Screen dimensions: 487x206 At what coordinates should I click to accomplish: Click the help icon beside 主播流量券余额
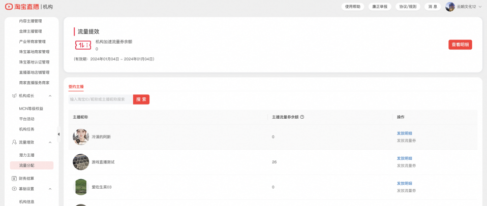point(302,117)
